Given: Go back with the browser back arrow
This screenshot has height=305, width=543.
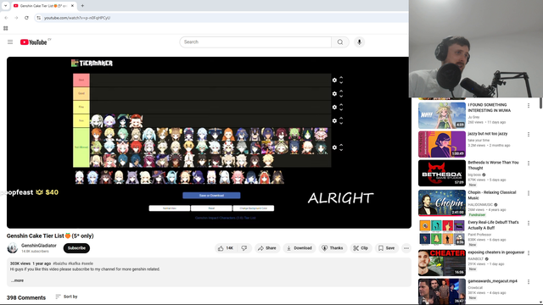Looking at the screenshot, I should (6, 18).
